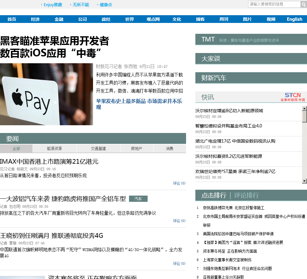Click the 快讯 list scrollbar thumb
This screenshot has width=307, height=279.
[305, 117]
